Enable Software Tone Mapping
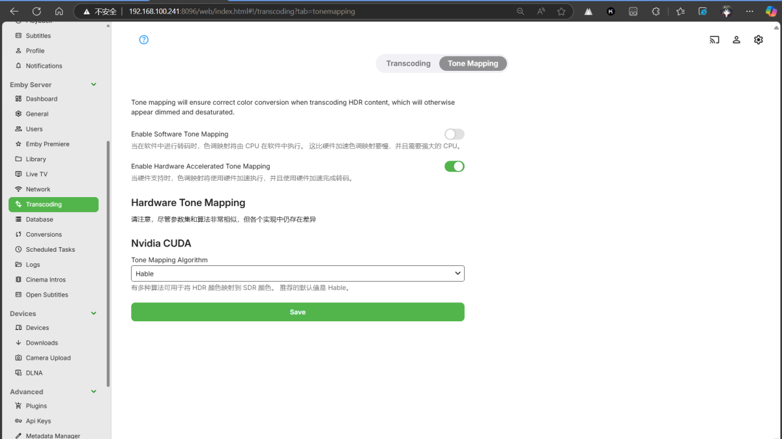 (454, 134)
